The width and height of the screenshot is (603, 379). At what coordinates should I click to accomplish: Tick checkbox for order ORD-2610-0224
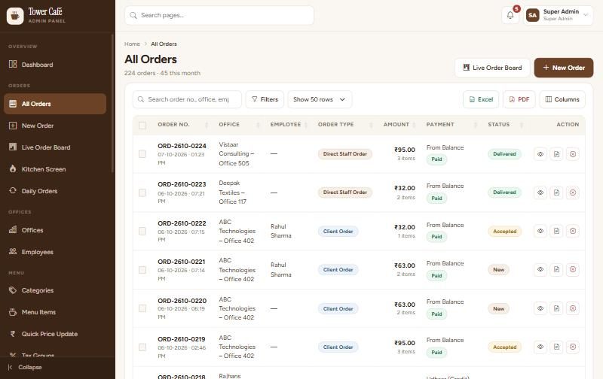coord(142,154)
